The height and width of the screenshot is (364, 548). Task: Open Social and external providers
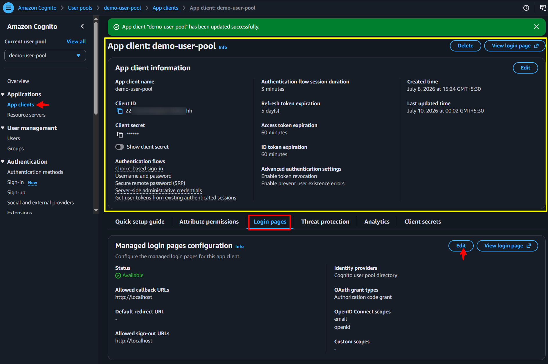click(x=41, y=203)
